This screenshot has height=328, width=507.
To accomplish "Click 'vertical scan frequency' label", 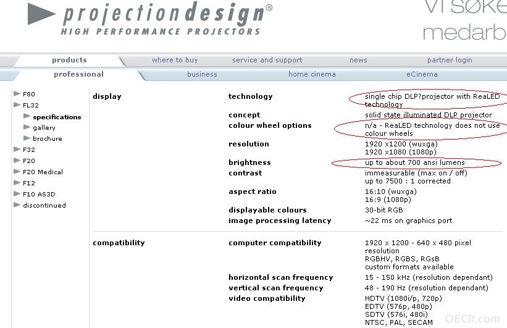I will 276,288.
